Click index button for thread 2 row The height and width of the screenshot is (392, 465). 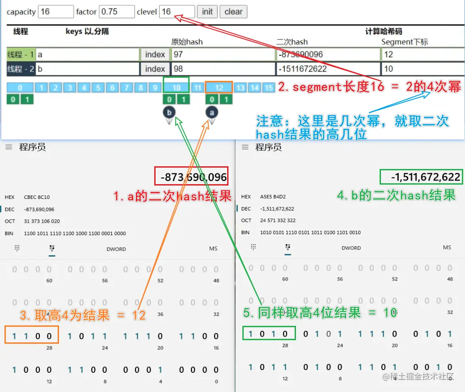click(155, 69)
